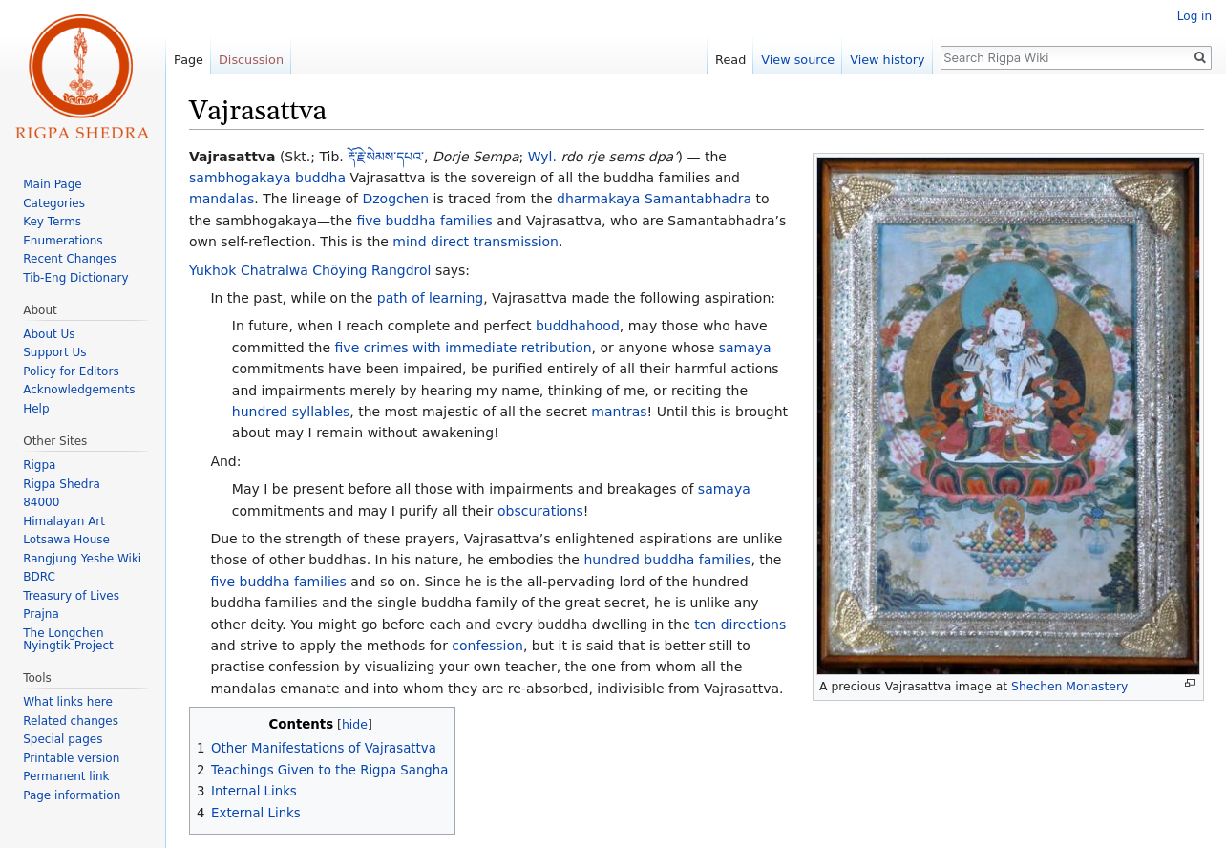The image size is (1226, 848).
Task: Click the Log in link
Action: click(x=1194, y=16)
